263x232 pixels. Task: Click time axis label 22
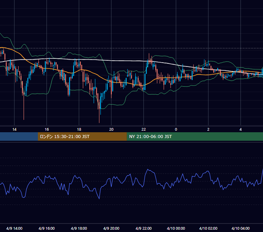pyautogui.click(x=144, y=130)
